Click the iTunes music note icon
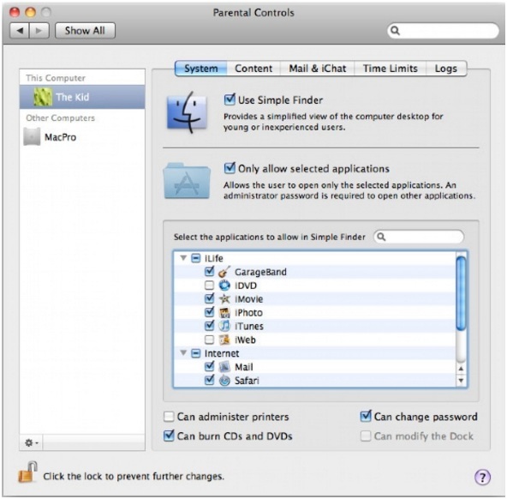 click(x=224, y=326)
